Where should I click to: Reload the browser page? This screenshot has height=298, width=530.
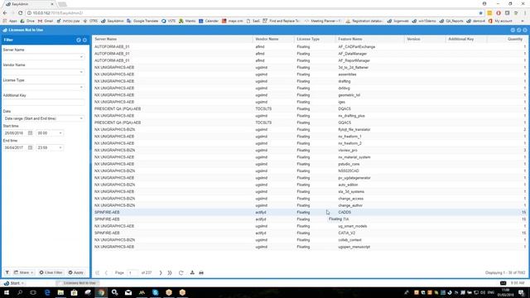pos(20,13)
